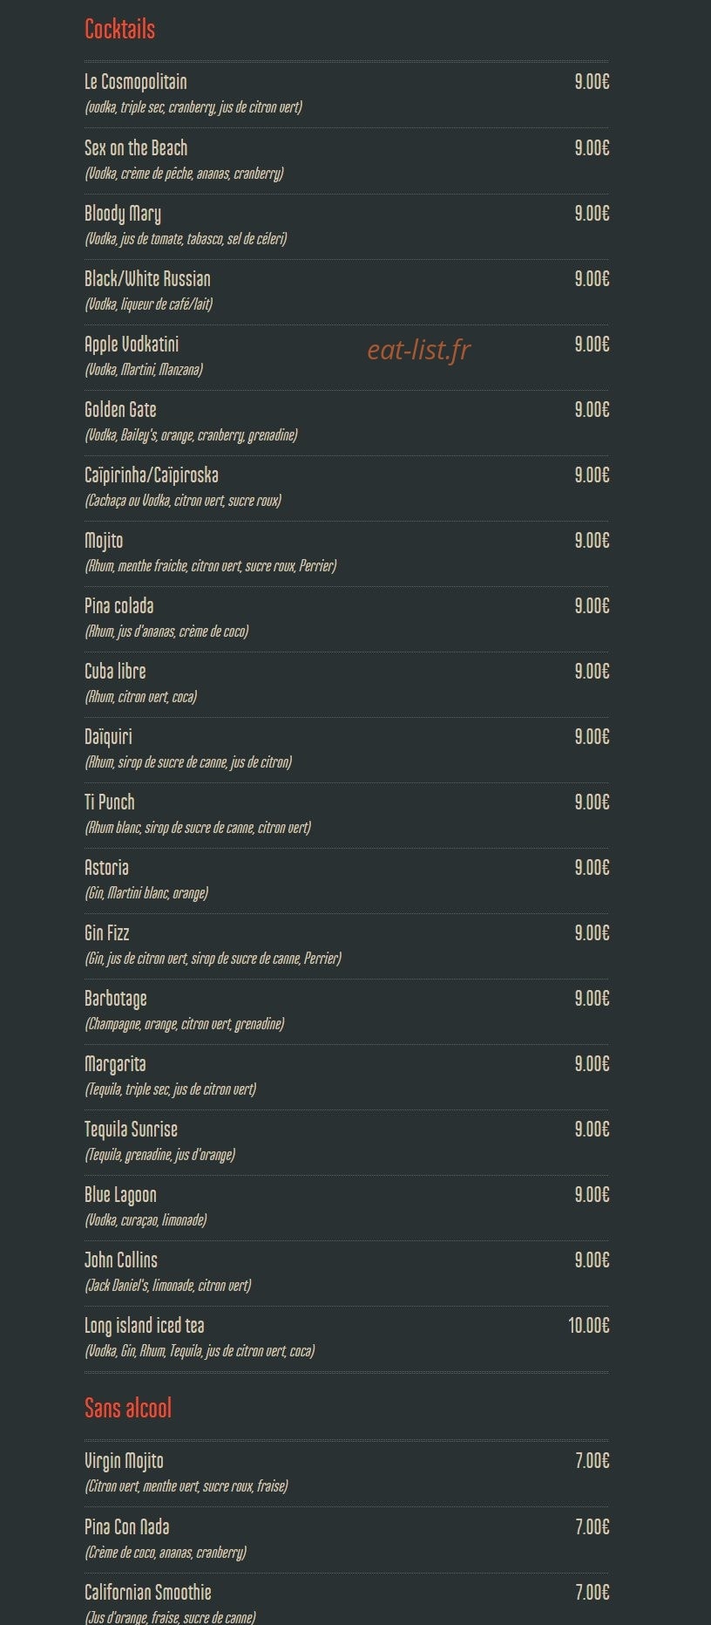Select the Golden Gate cocktail
711x1625 pixels.
(120, 410)
